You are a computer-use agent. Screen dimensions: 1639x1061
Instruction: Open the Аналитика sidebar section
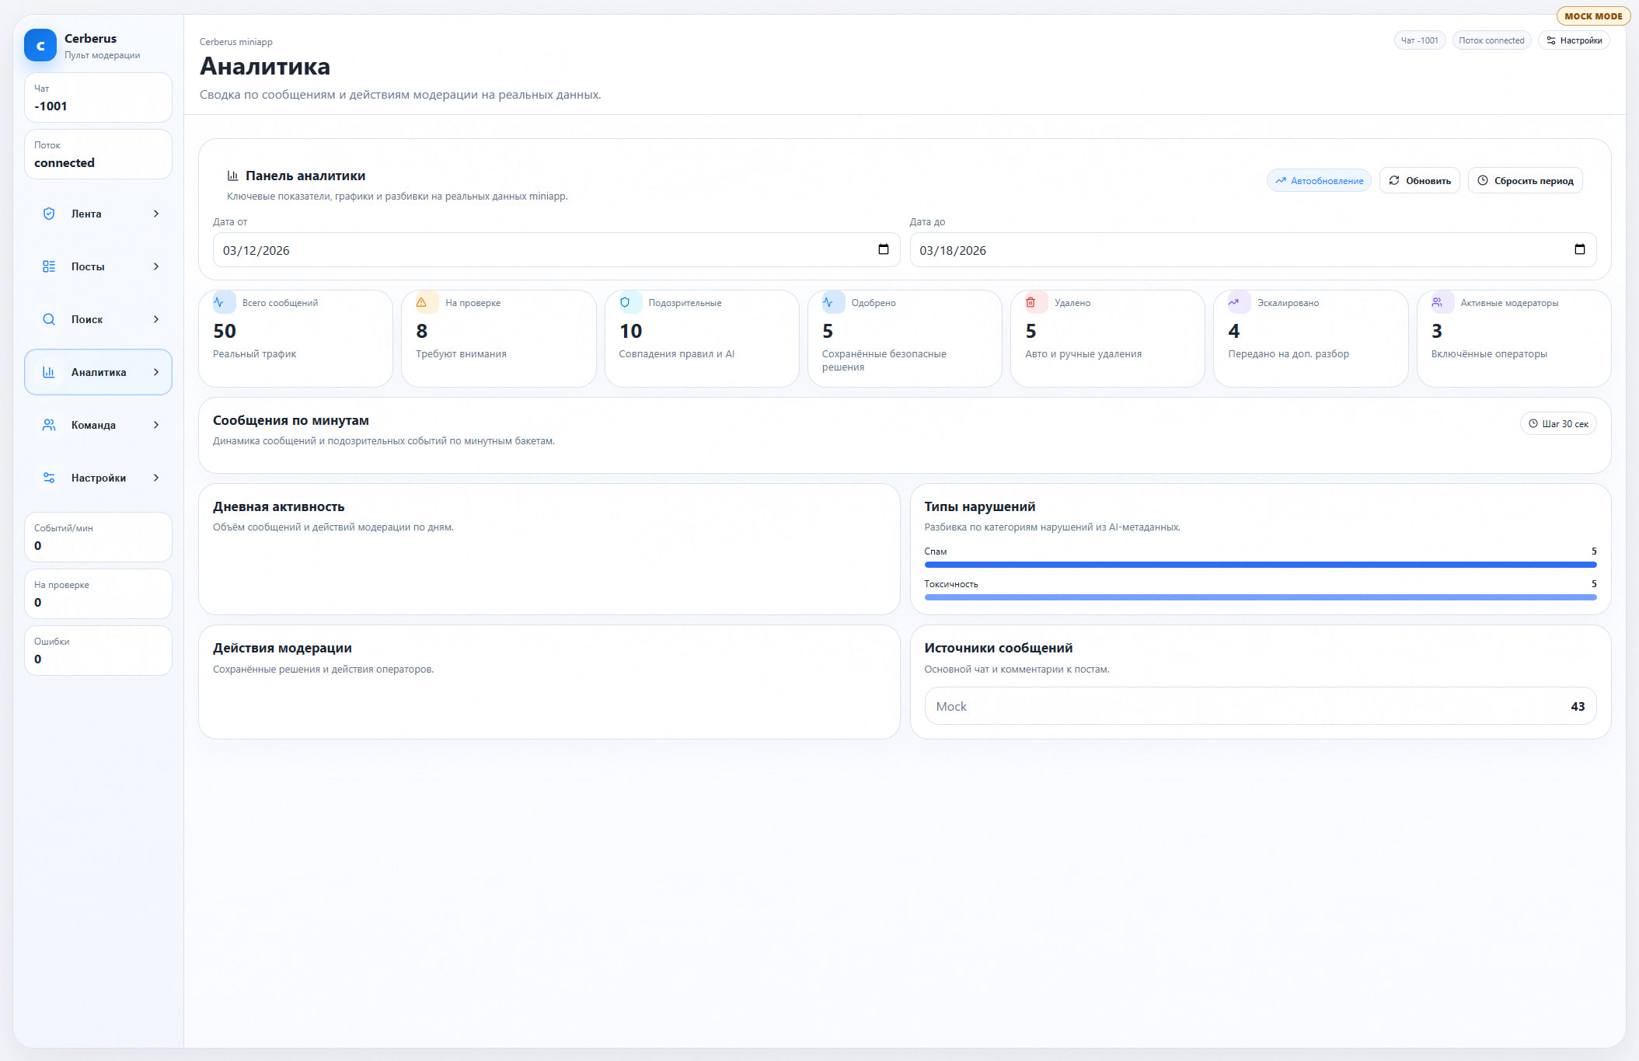point(98,372)
